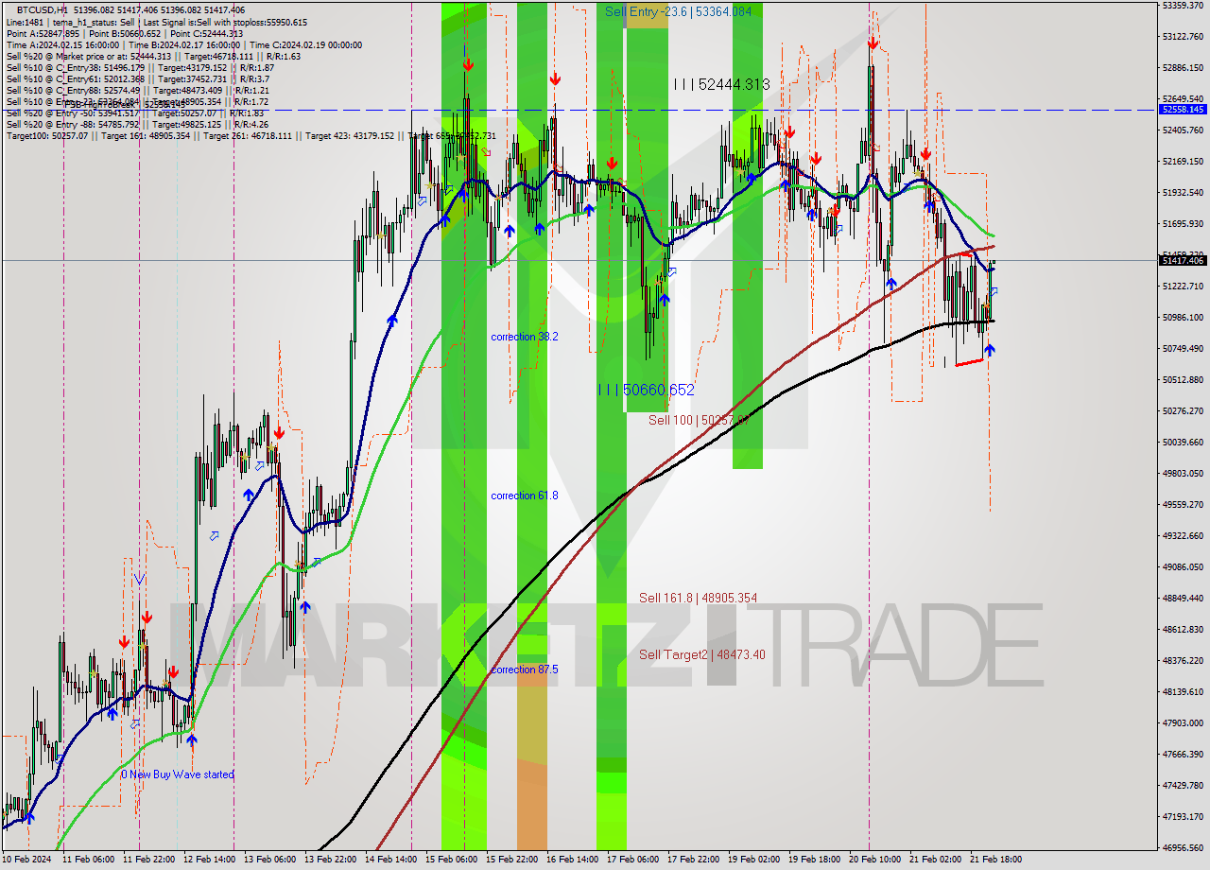Select 50039.660 on the price scale

[x=1183, y=443]
